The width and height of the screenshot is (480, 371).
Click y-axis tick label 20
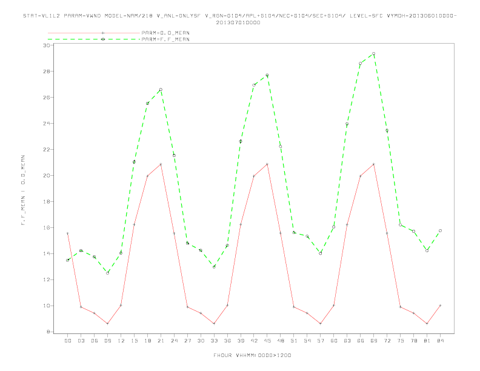(x=46, y=175)
